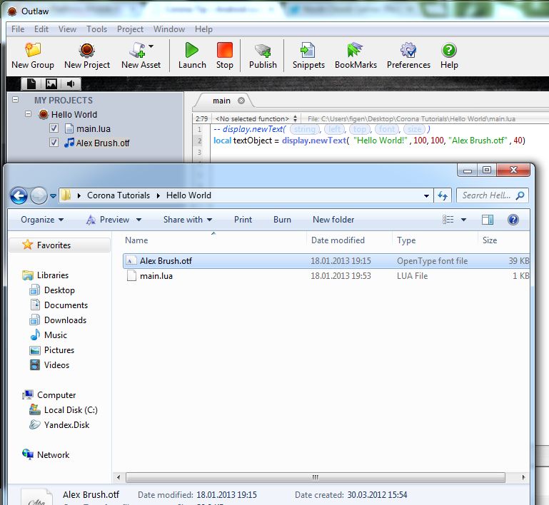Close the main tab with its X icon

point(241,101)
